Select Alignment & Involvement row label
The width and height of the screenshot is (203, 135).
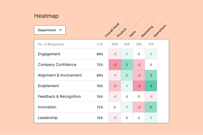(x=60, y=75)
